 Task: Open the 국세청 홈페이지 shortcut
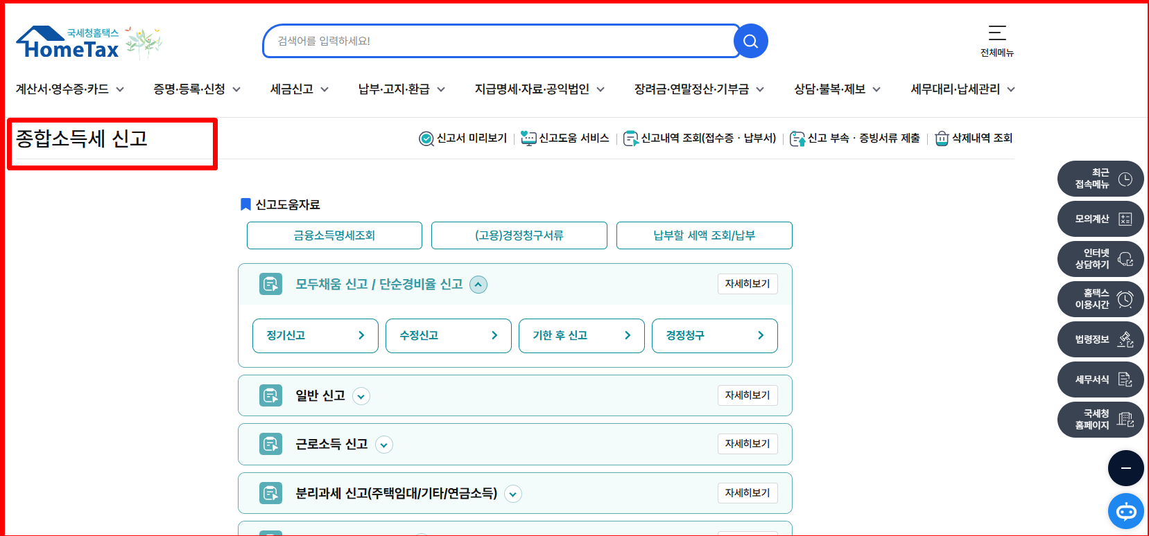pyautogui.click(x=1100, y=420)
